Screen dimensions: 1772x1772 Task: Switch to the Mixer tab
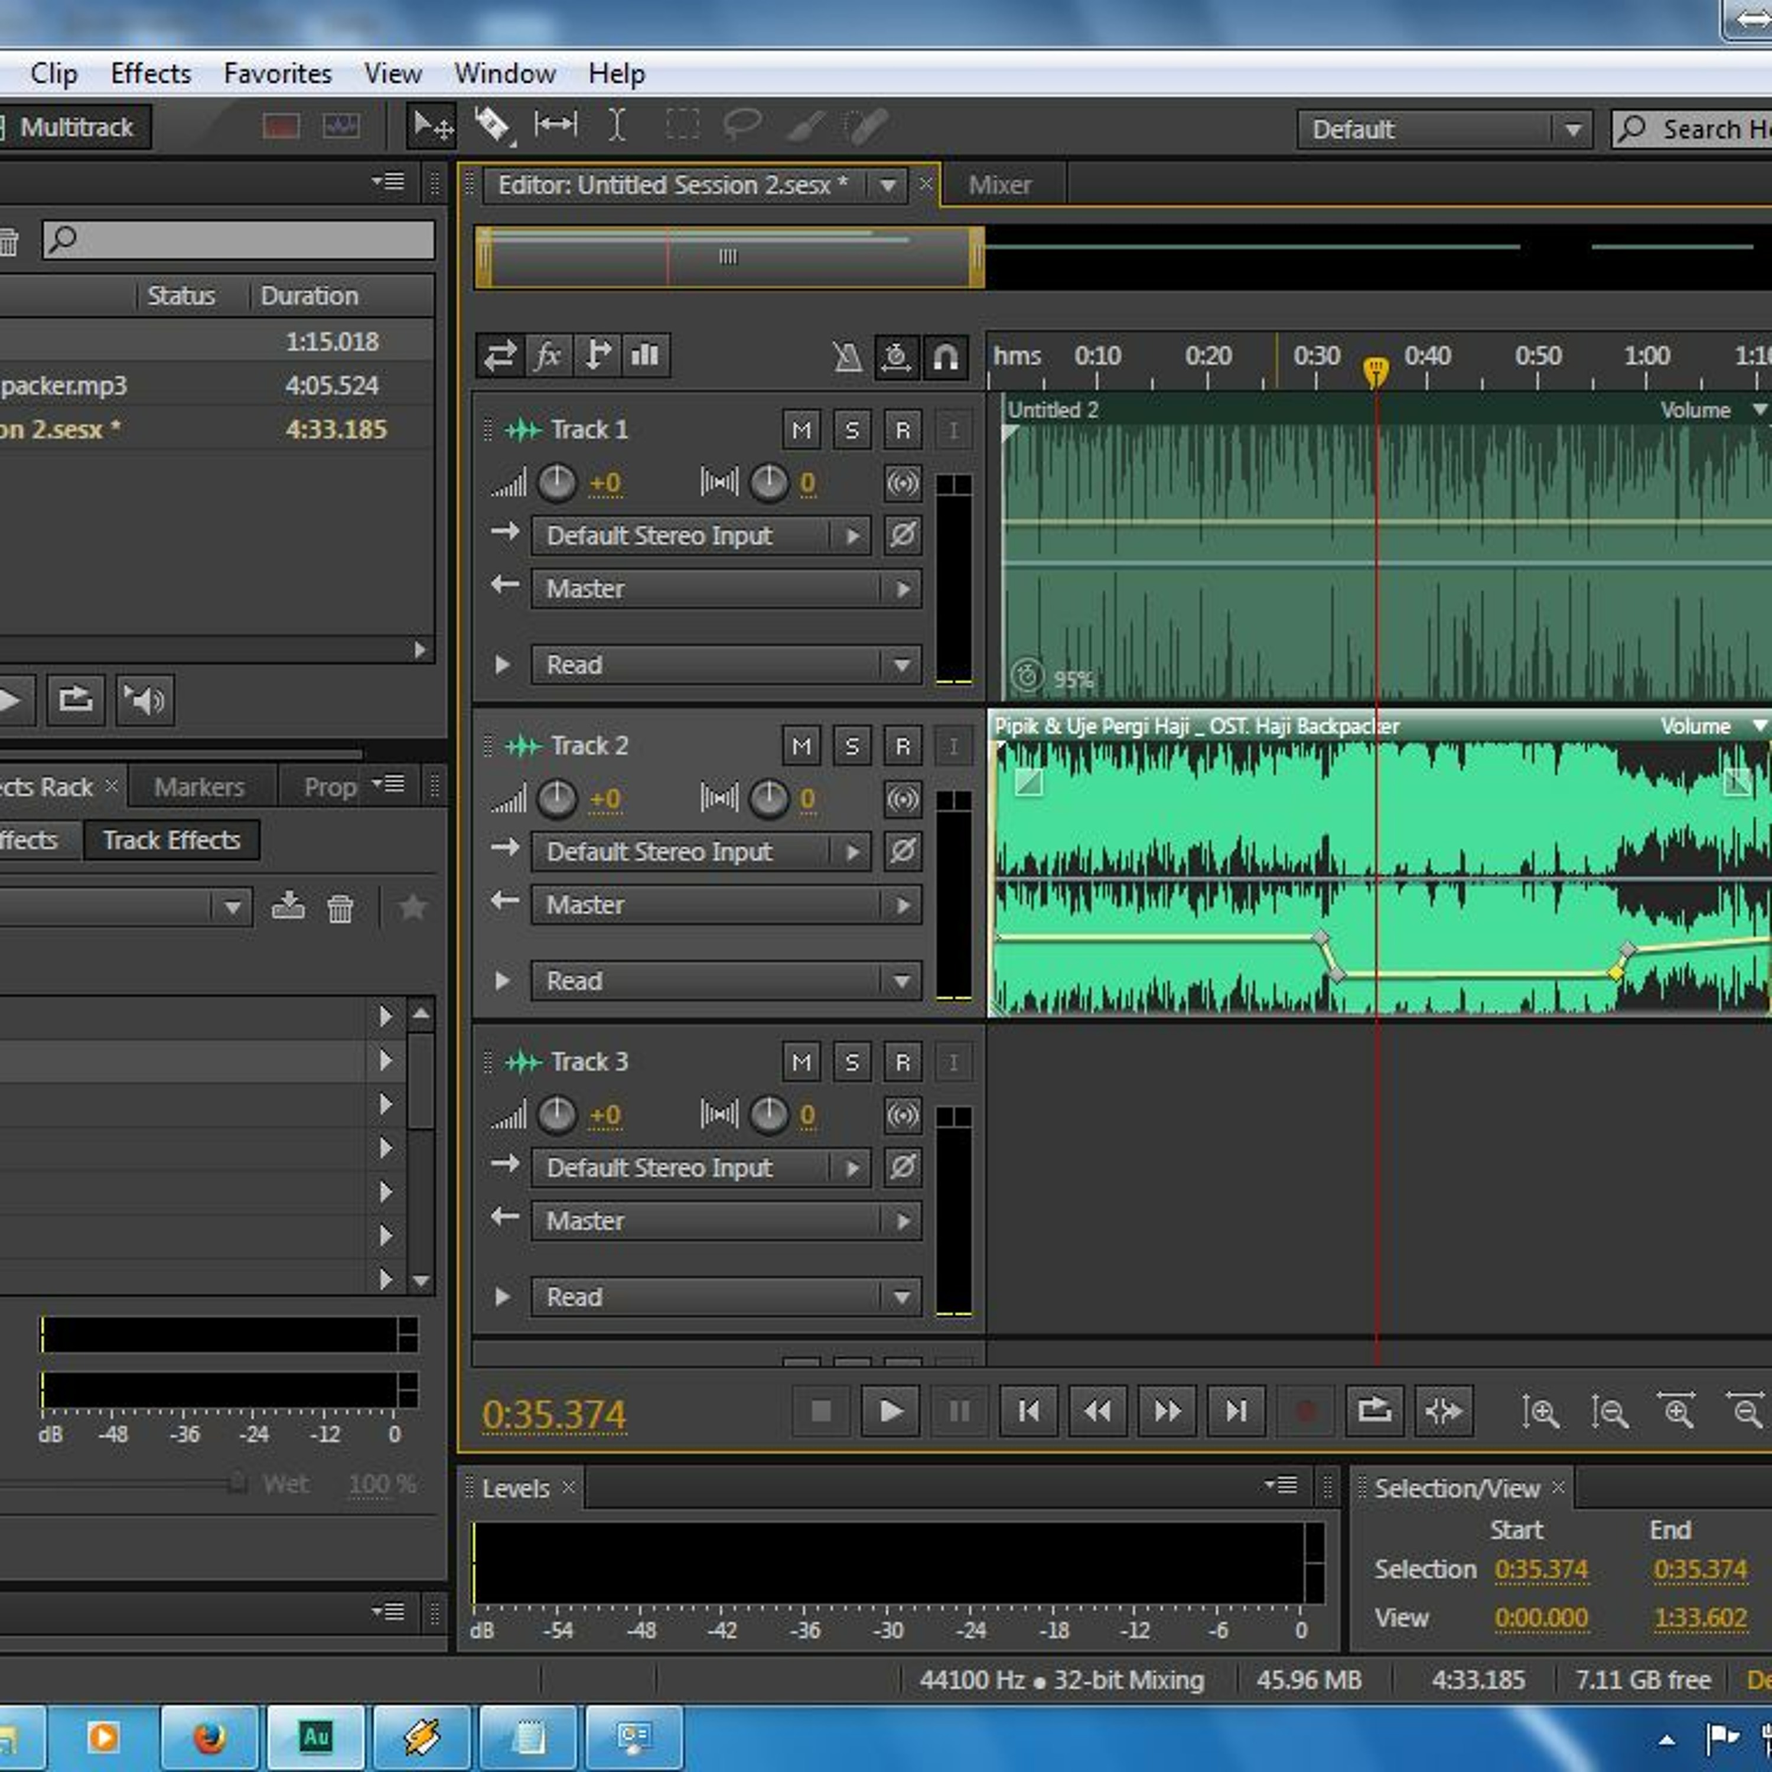1001,185
